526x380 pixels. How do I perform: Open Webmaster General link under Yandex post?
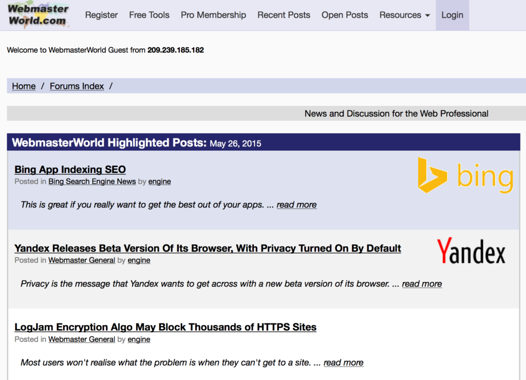coord(82,260)
